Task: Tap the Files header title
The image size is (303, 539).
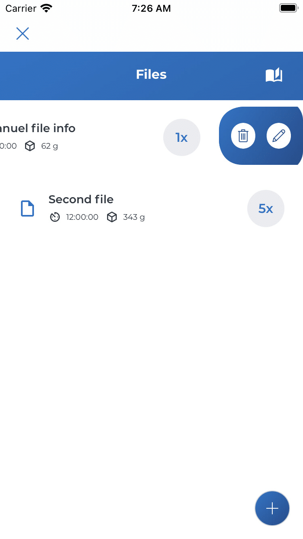Action: [x=151, y=74]
